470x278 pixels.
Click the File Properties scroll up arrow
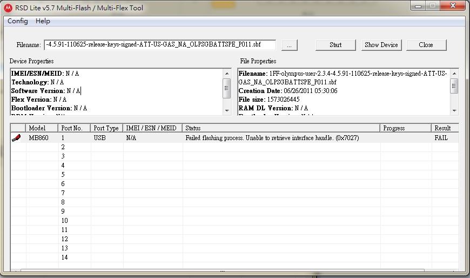click(x=454, y=74)
